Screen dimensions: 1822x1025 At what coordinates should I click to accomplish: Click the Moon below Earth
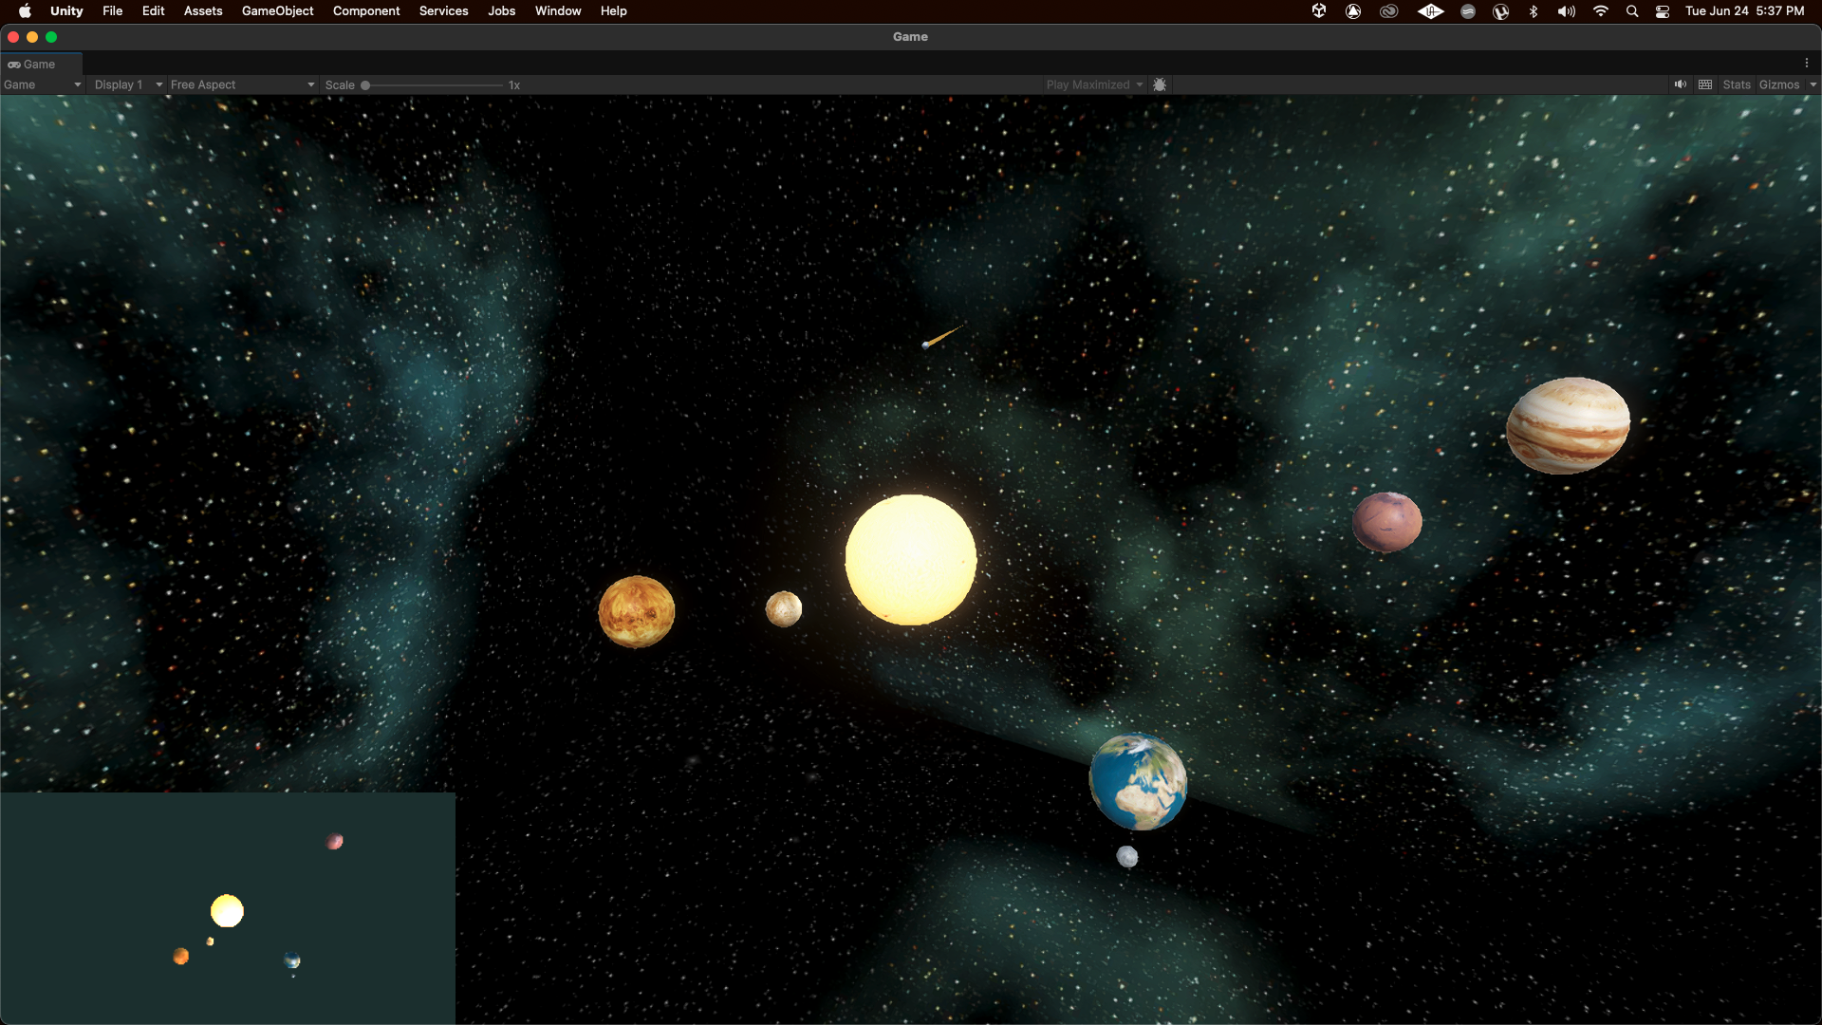[x=1127, y=857]
